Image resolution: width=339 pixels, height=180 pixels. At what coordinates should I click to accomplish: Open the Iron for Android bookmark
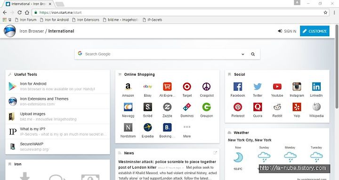[x=55, y=20]
